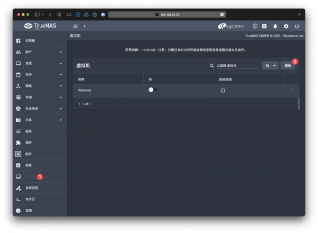
Task: Click the search magnifier icon in VM table
Action: click(212, 66)
